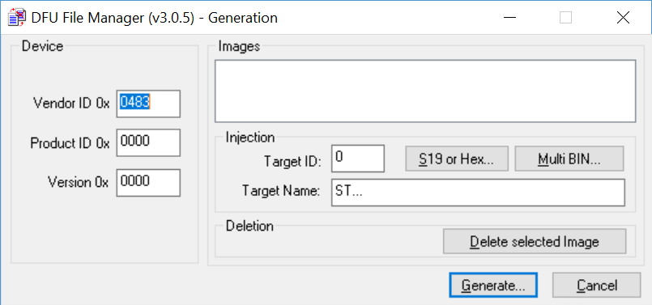652x305 pixels.
Task: Minimize the DFU File Manager window
Action: 509,18
